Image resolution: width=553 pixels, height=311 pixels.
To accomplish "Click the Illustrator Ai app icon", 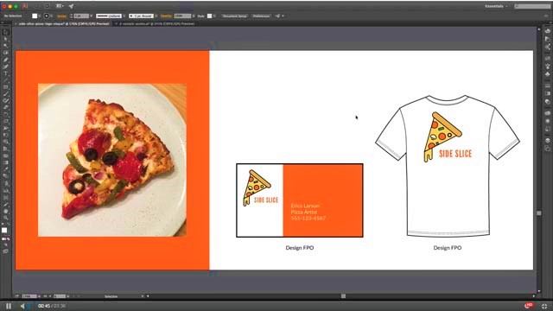I will (25, 6).
